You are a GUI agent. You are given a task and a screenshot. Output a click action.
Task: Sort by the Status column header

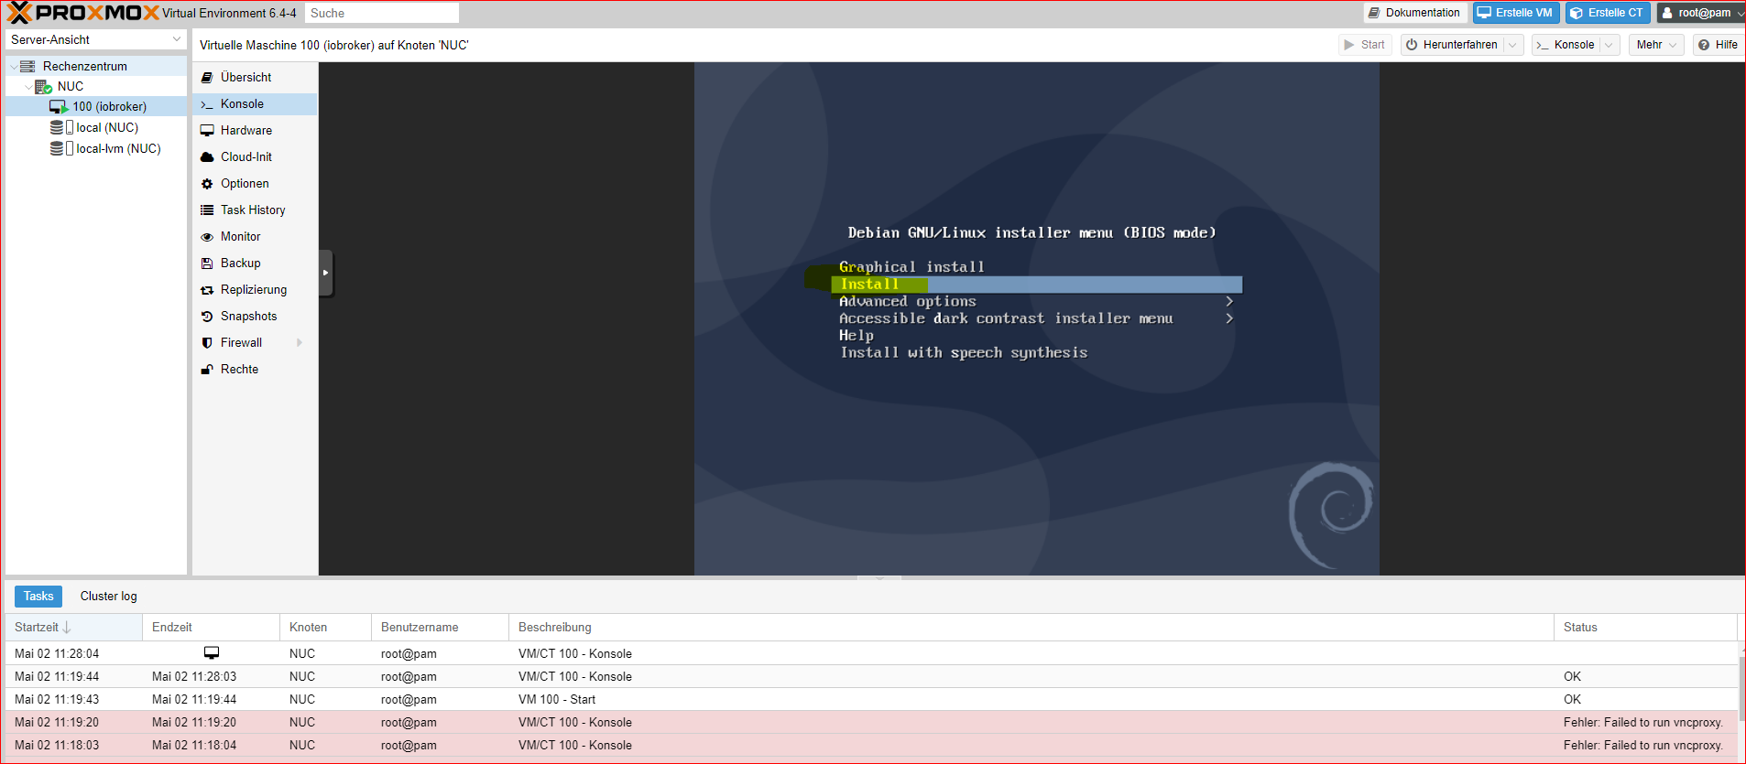coord(1645,628)
